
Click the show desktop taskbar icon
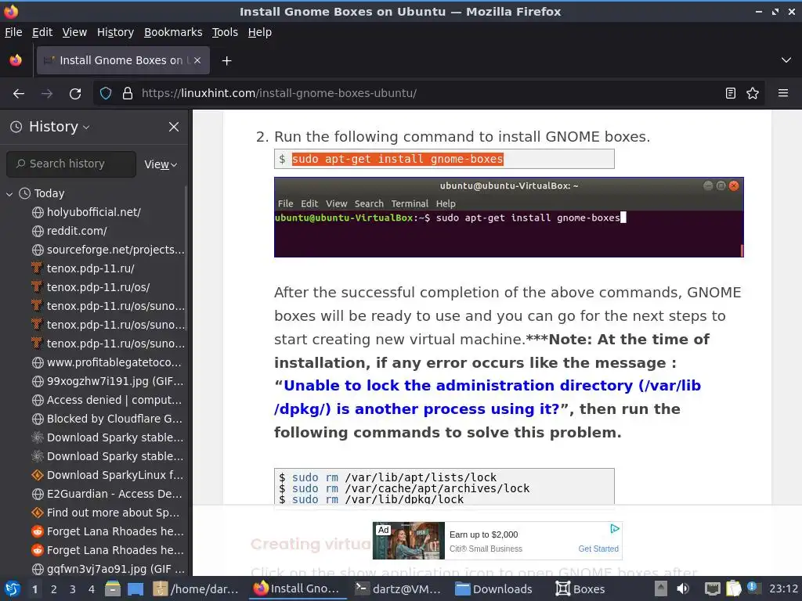[x=135, y=589]
